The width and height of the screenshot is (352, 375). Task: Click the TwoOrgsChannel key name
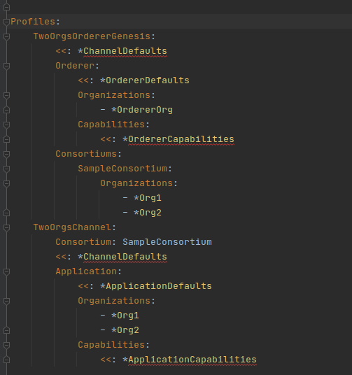point(72,227)
